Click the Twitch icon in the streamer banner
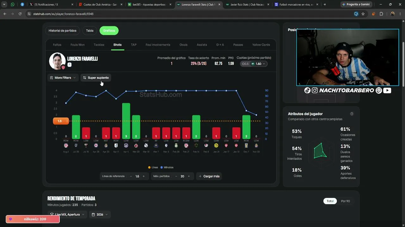Image resolution: width=405 pixels, height=227 pixels. pos(379,90)
